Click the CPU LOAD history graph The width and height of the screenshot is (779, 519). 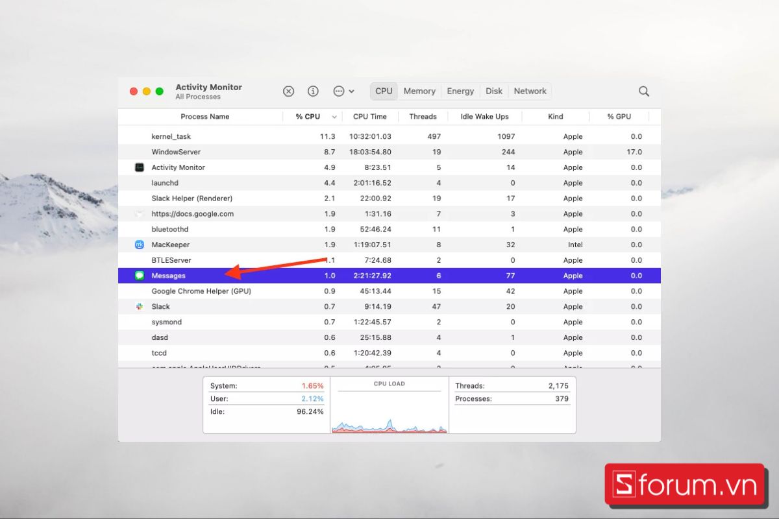(x=389, y=413)
